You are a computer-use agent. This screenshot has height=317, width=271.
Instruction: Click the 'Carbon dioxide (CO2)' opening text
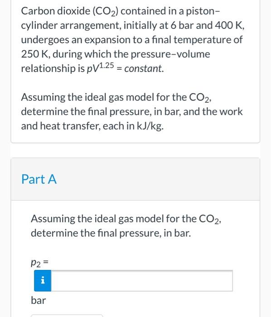(71, 11)
